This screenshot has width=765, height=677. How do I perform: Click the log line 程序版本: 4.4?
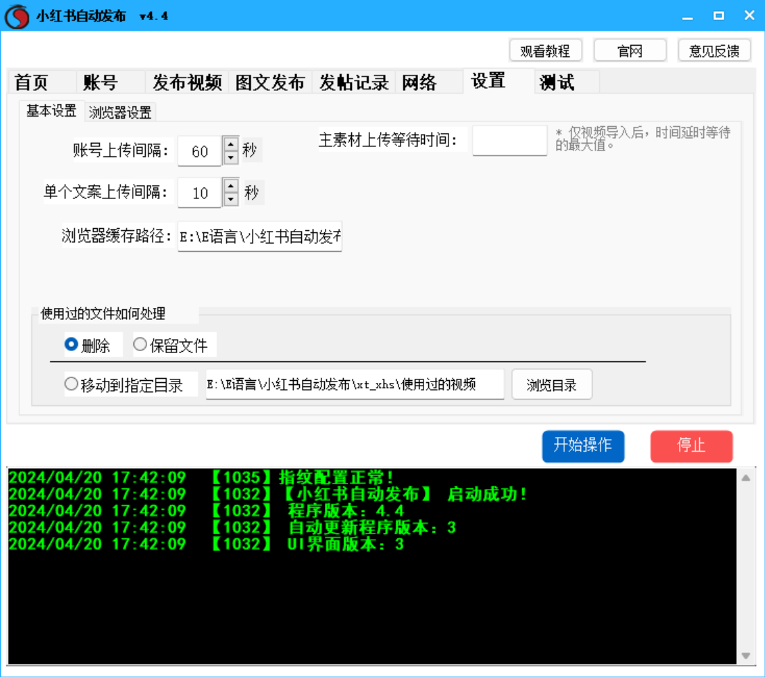tap(207, 511)
